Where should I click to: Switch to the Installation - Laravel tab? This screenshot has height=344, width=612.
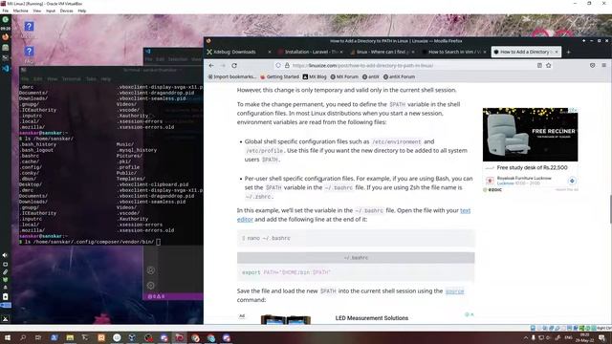[311, 52]
